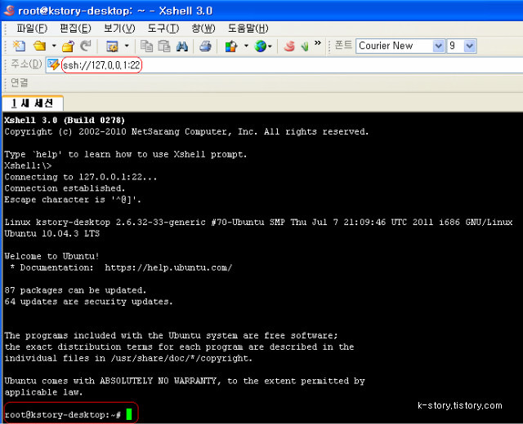Click the Find binoculars icon
The image size is (523, 424).
coord(181,46)
